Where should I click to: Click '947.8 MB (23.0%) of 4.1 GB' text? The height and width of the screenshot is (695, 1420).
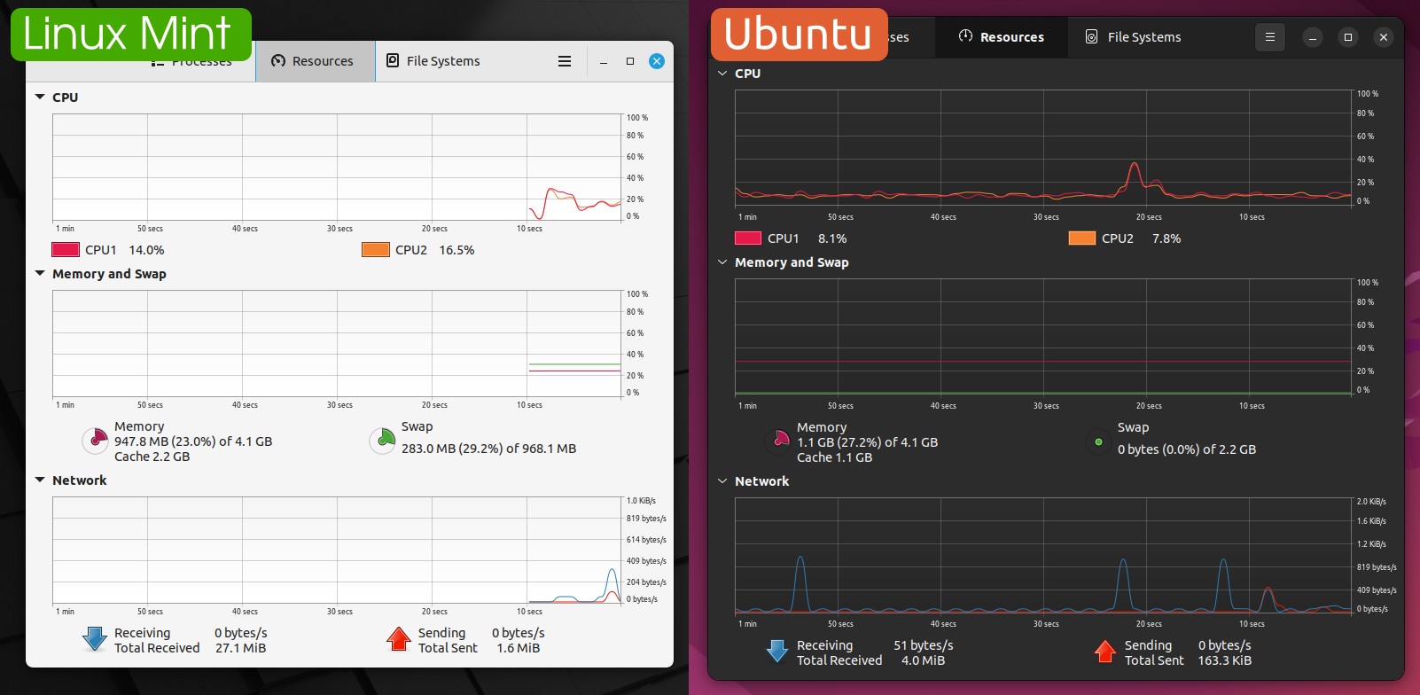point(193,441)
